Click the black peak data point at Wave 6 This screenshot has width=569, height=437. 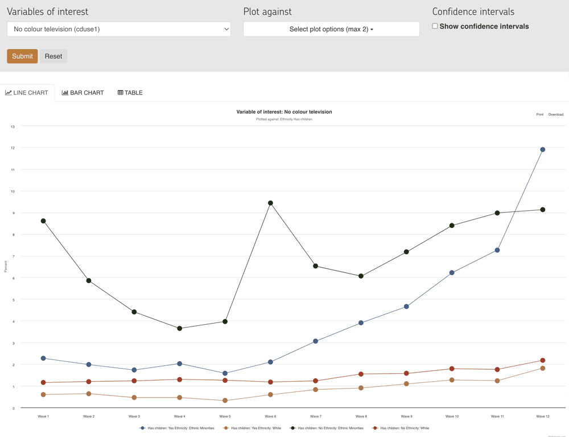coord(271,202)
